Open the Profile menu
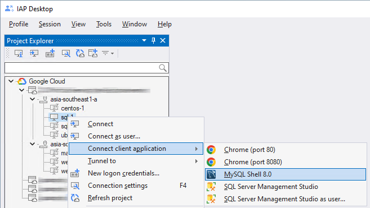The height and width of the screenshot is (208, 370). [19, 24]
